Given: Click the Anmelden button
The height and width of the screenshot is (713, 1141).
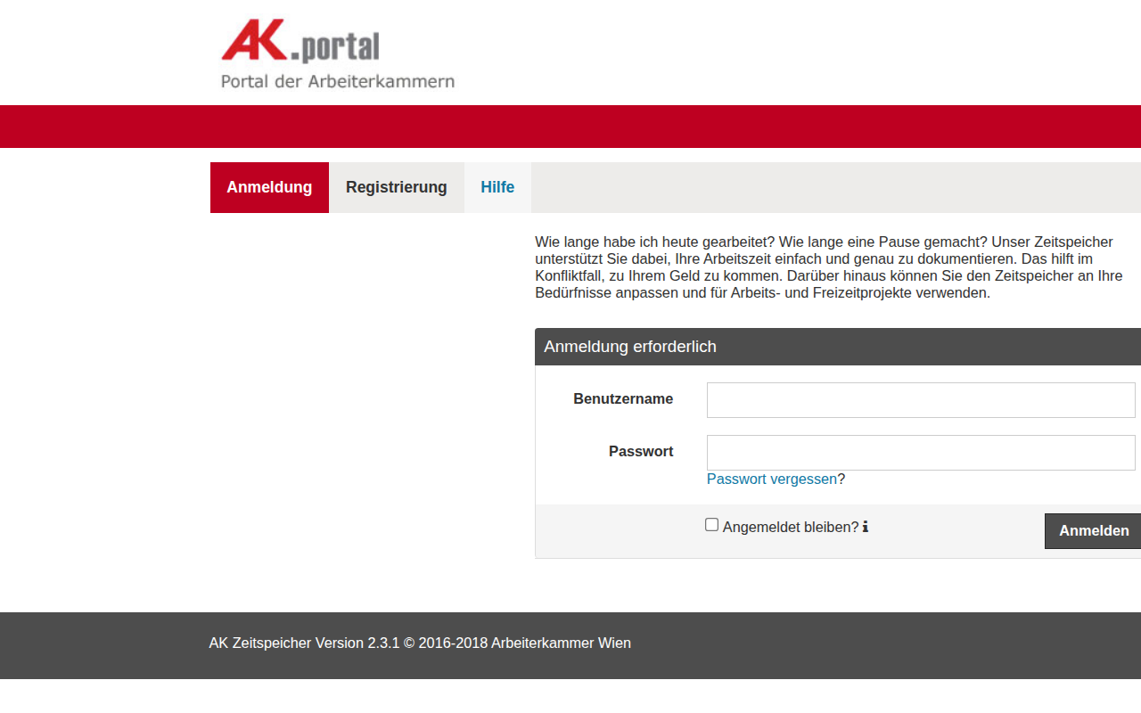Looking at the screenshot, I should click(1093, 530).
